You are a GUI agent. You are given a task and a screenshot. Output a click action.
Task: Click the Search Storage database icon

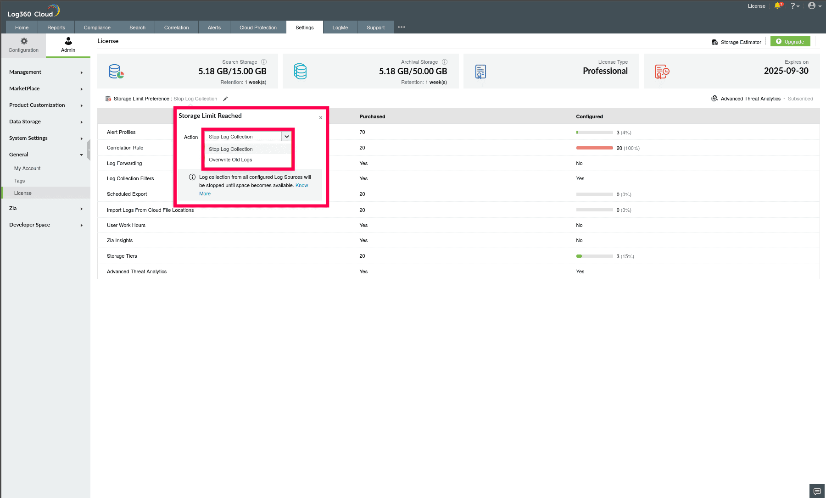point(117,72)
